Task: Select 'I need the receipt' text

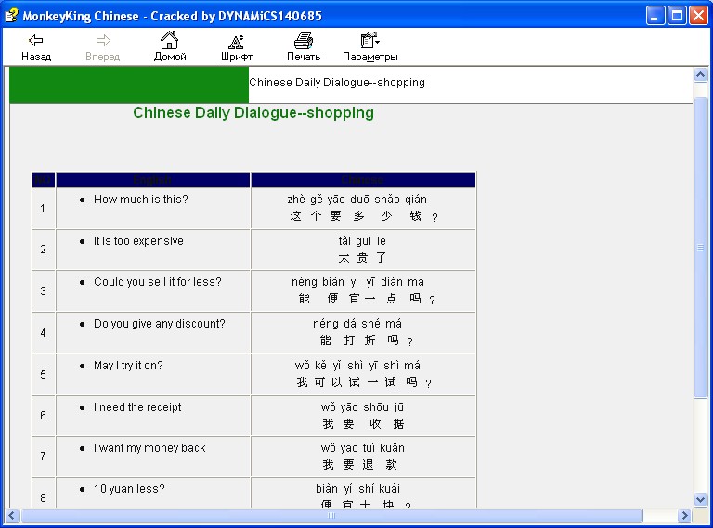Action: point(137,407)
